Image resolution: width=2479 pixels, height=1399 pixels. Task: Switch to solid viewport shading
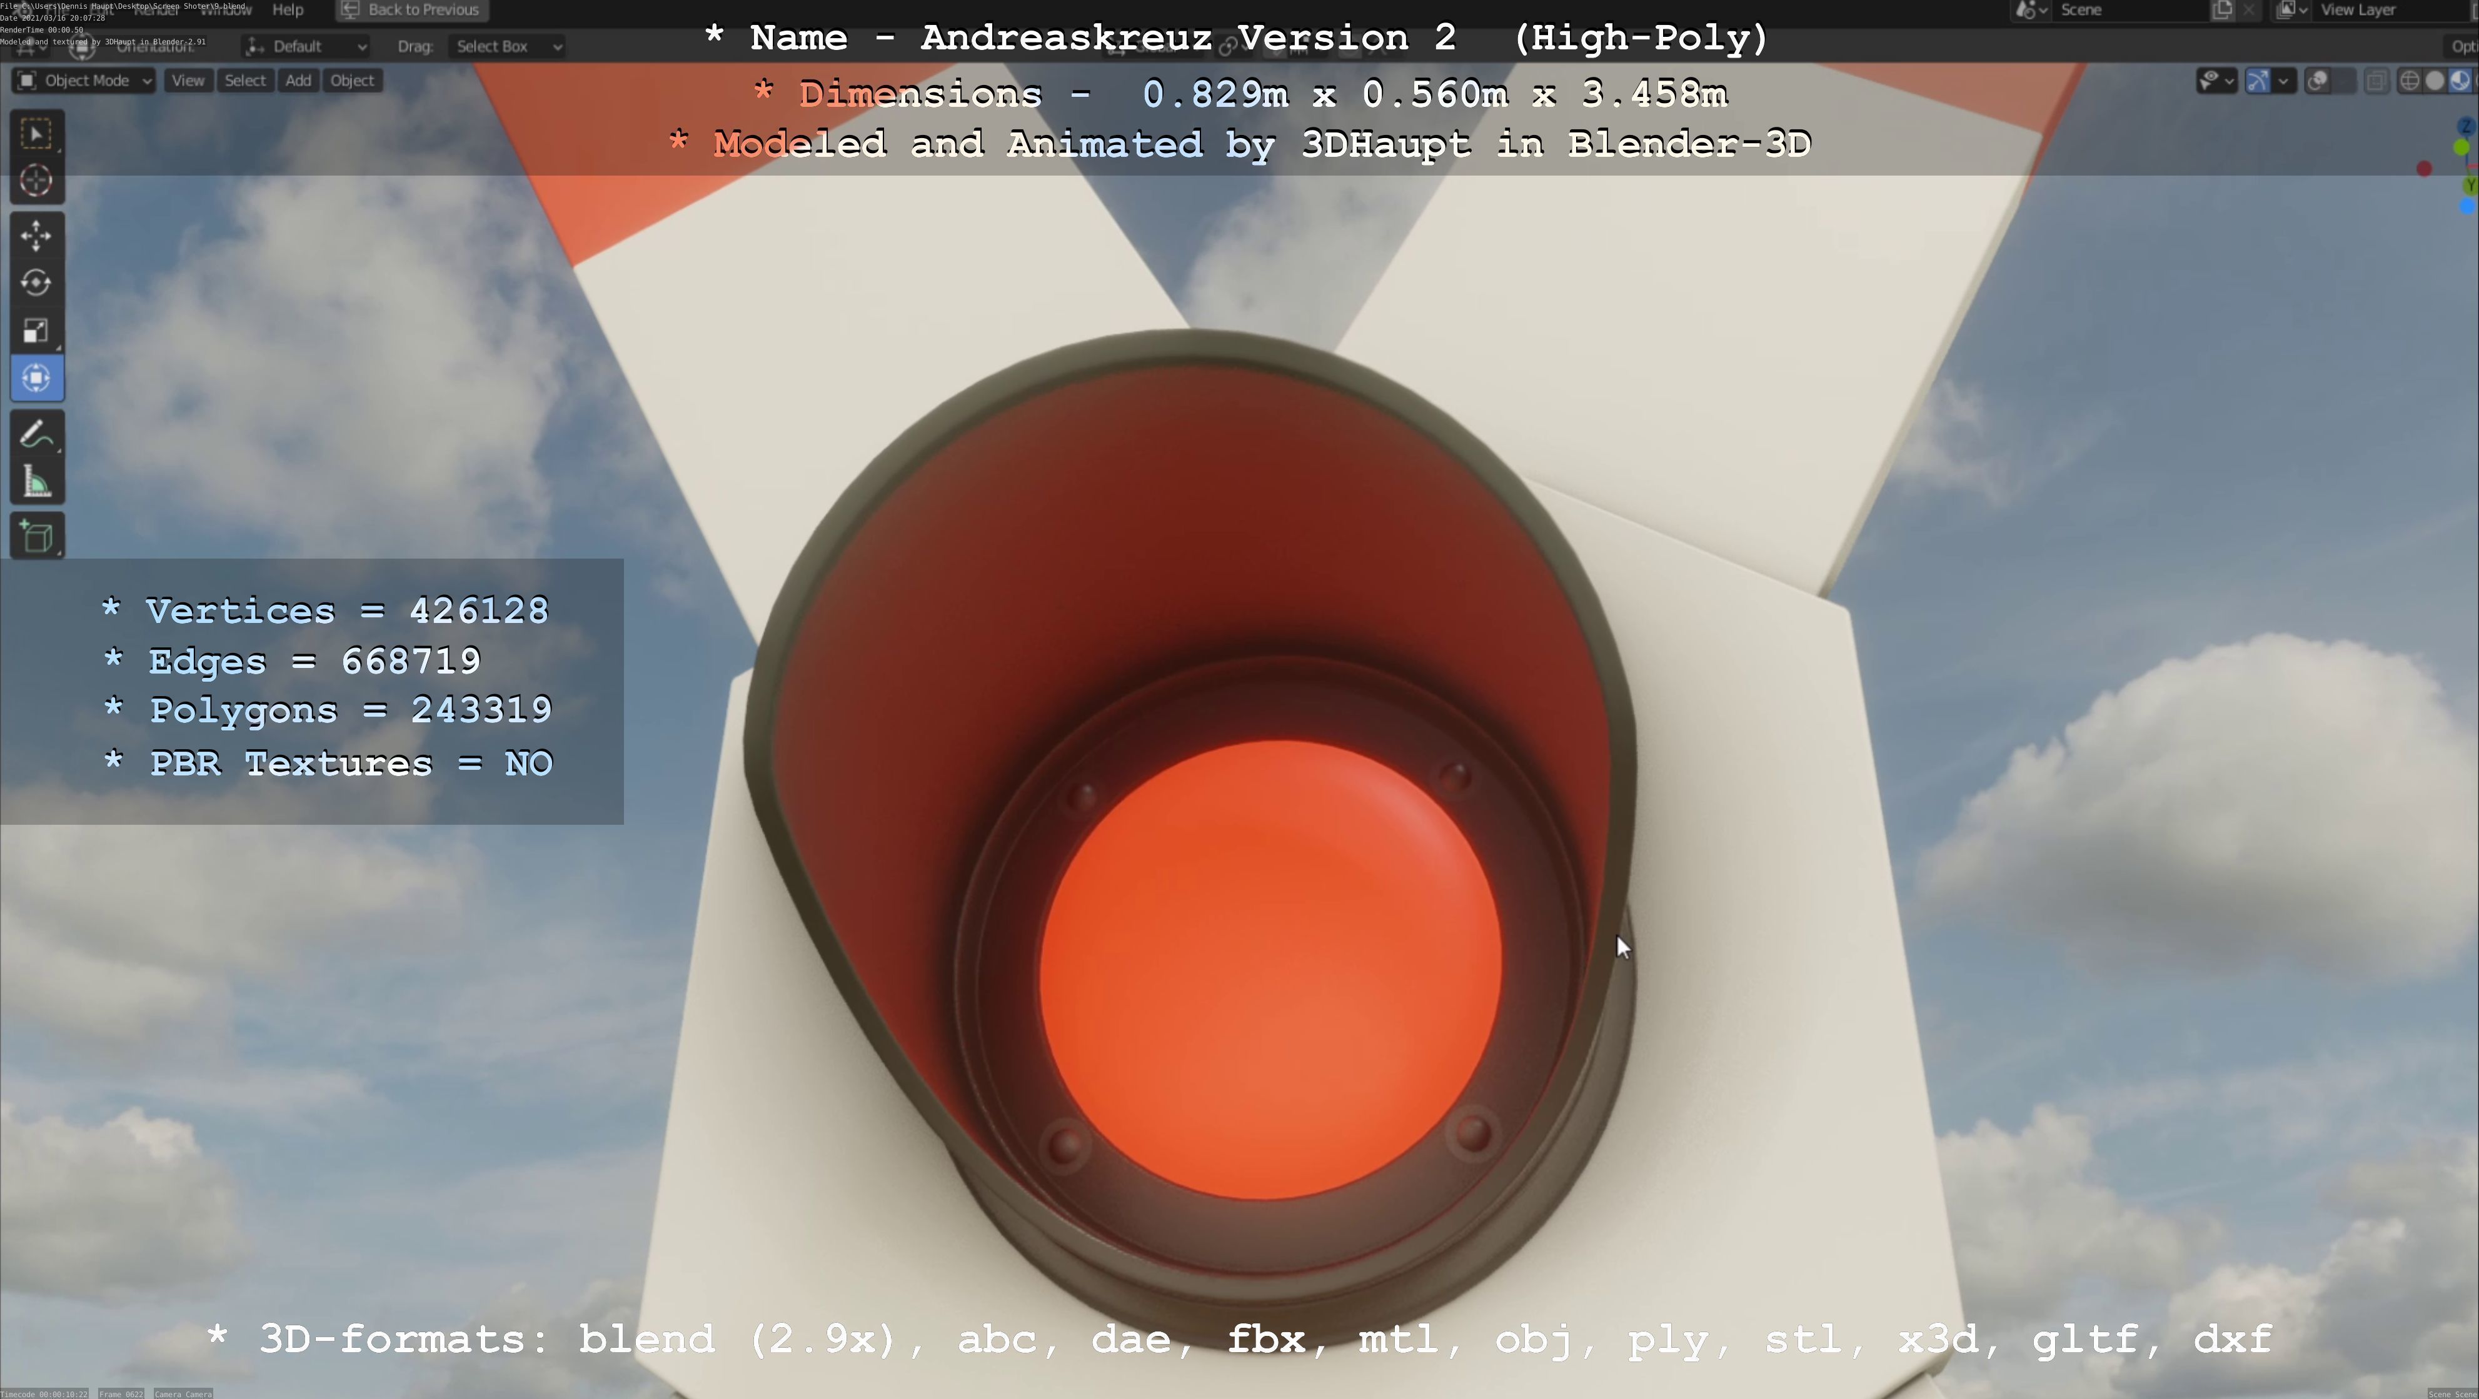tap(2435, 81)
